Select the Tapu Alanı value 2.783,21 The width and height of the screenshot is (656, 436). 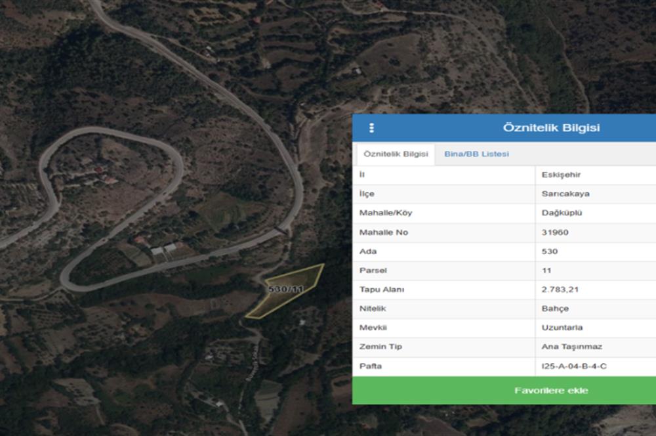click(560, 290)
